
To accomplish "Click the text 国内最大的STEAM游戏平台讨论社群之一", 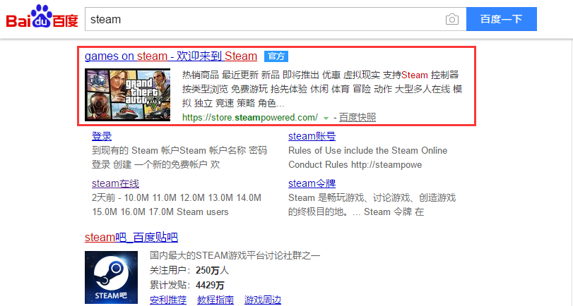I will (235, 255).
